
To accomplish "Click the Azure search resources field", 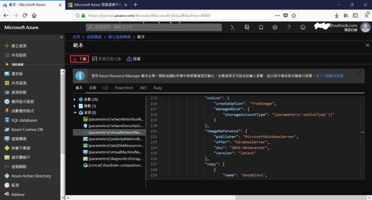I will [x=154, y=27].
